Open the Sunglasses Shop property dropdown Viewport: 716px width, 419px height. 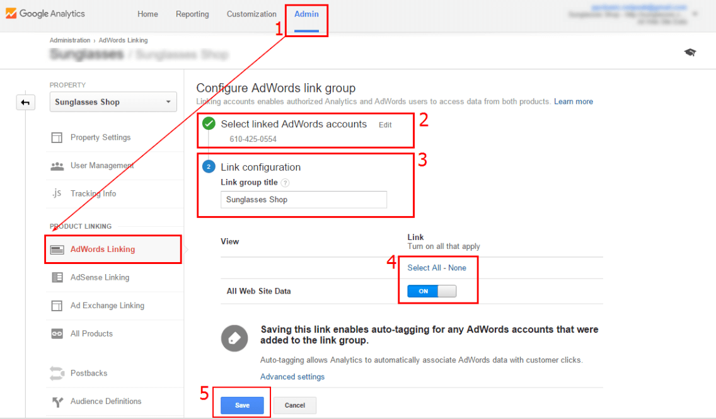point(113,102)
